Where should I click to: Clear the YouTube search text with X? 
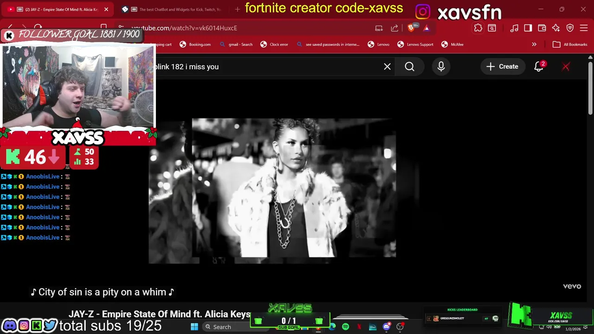(387, 67)
